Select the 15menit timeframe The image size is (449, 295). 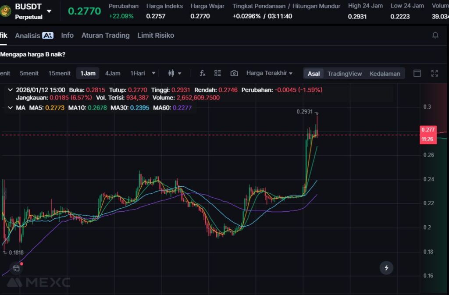pyautogui.click(x=59, y=73)
